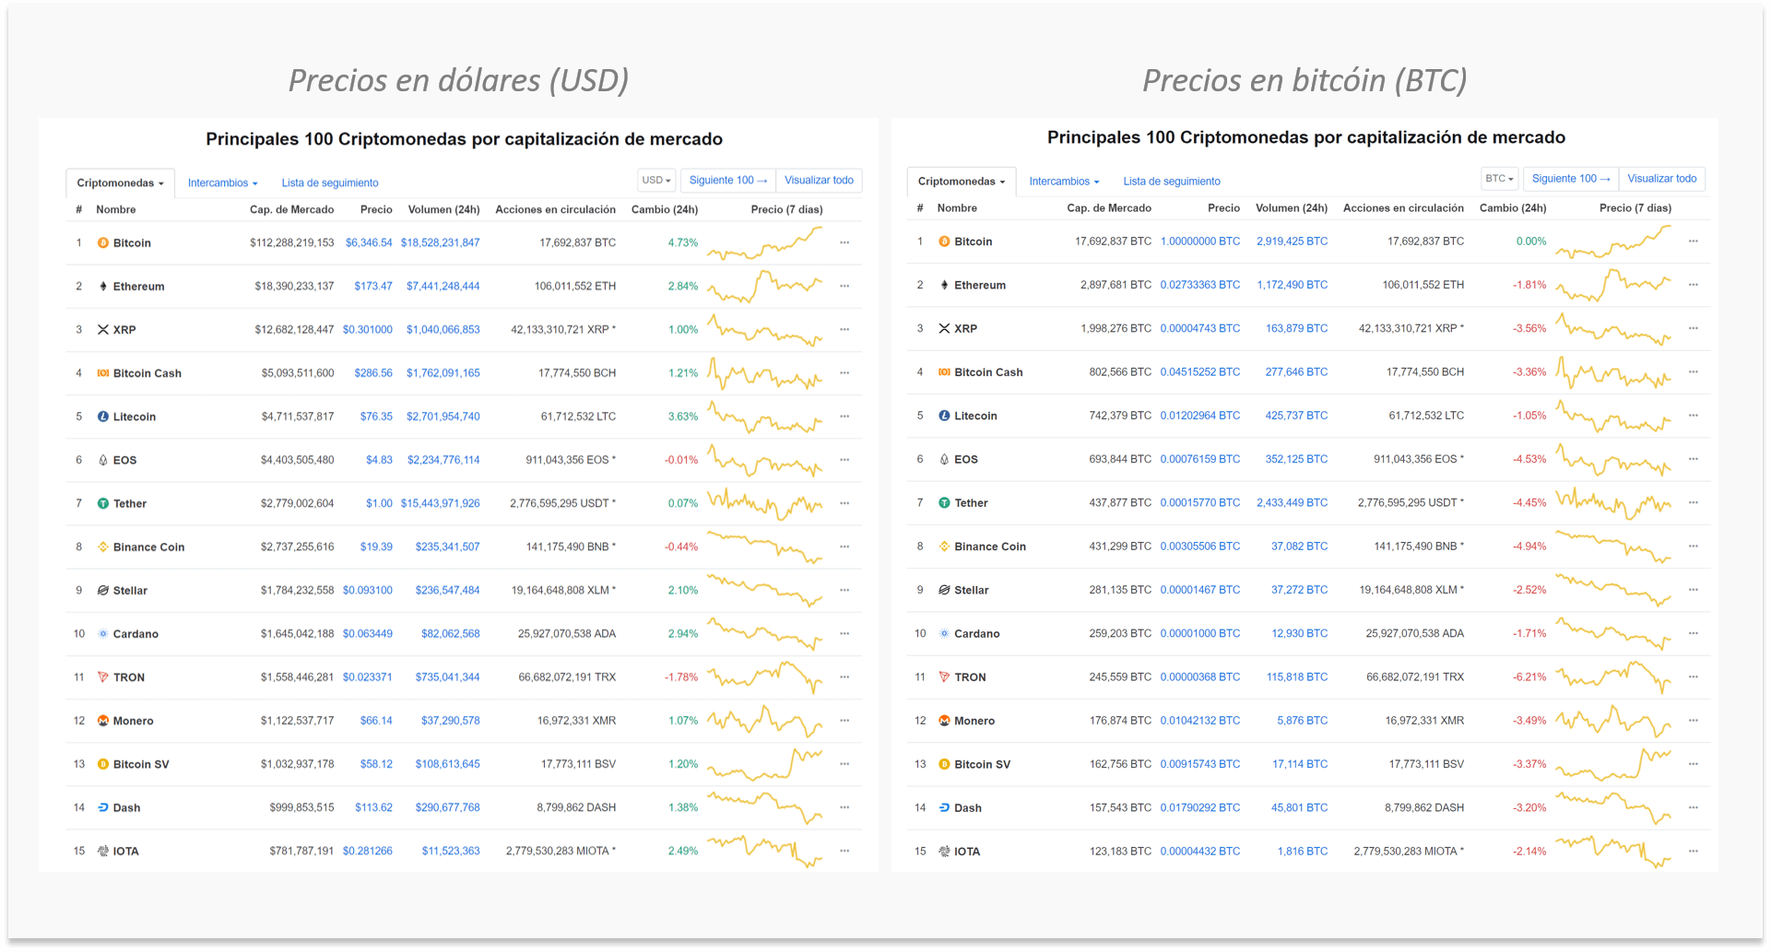Select Monero supply 16,972,331 XMR in USD table

(576, 721)
